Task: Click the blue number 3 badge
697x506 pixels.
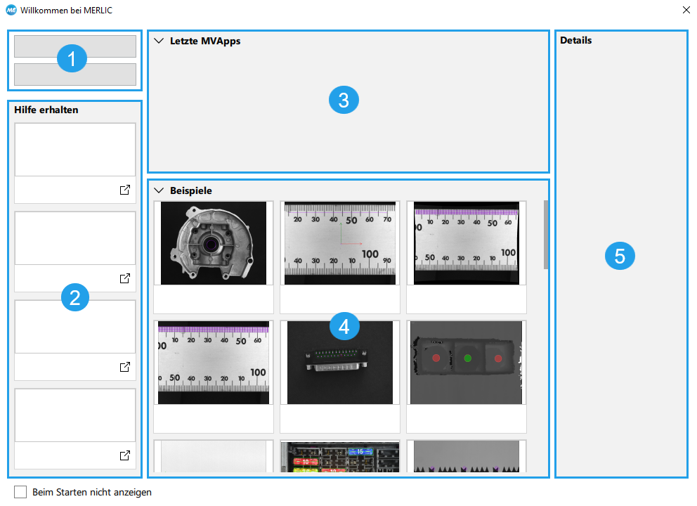Action: click(x=344, y=100)
